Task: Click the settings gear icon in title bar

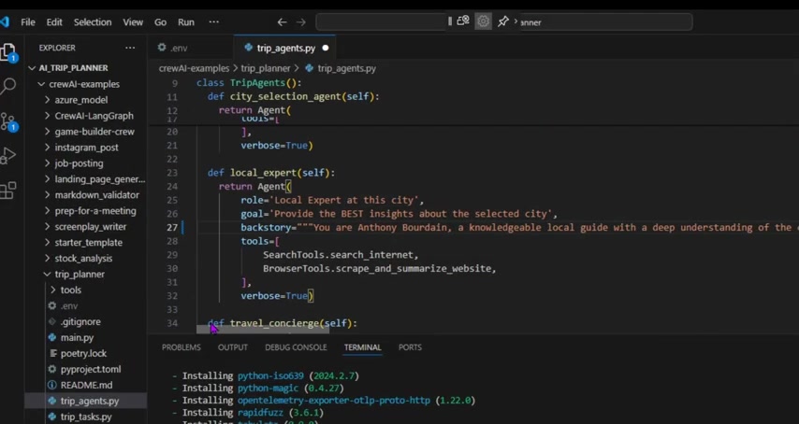Action: (483, 21)
